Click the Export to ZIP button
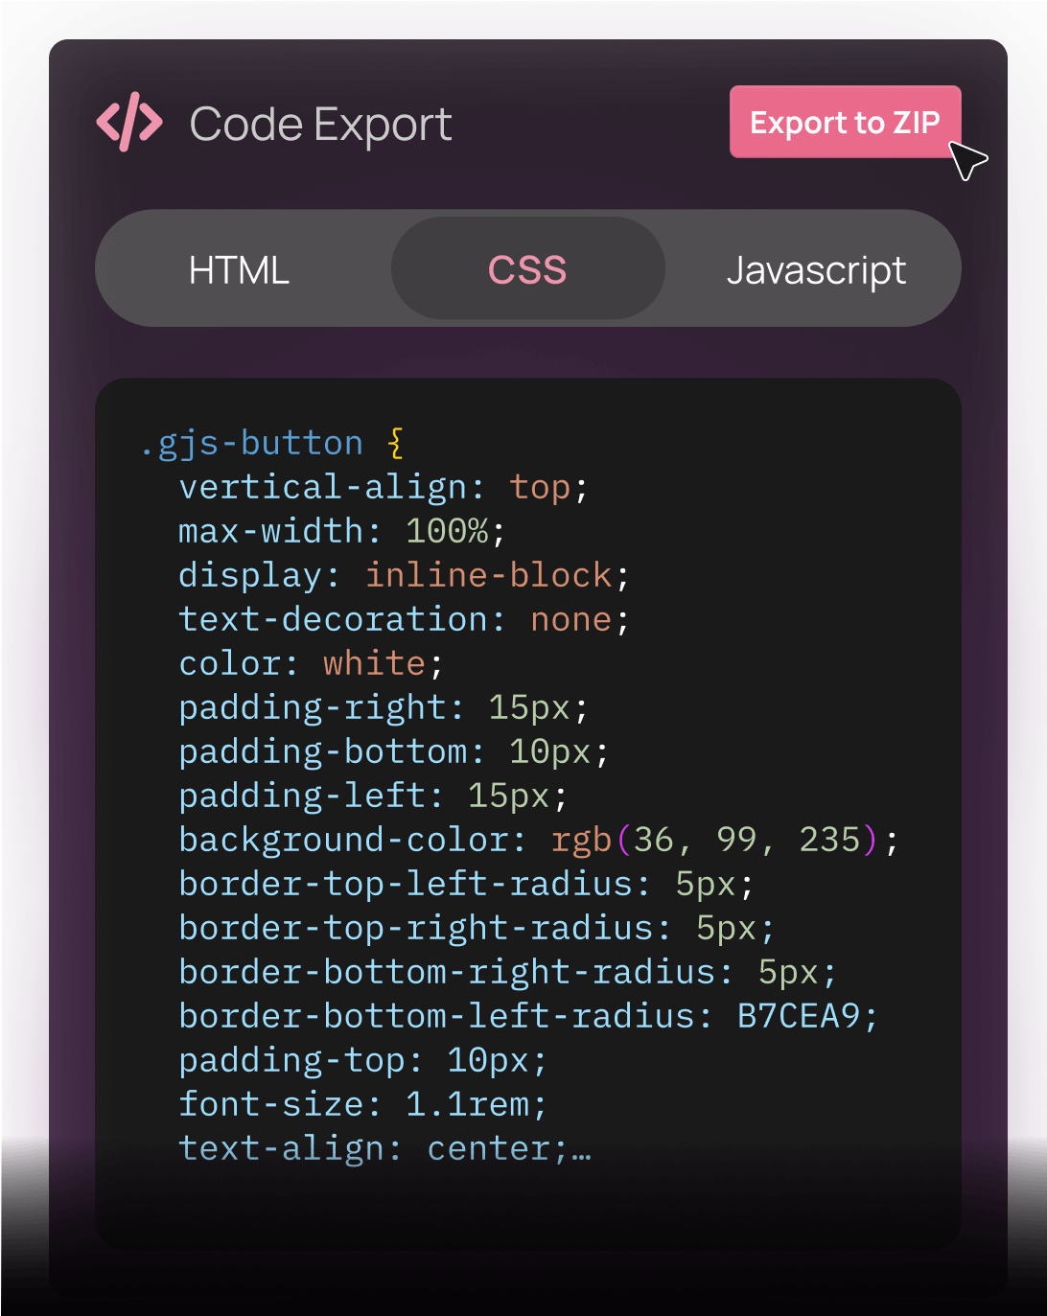The image size is (1047, 1316). click(845, 122)
